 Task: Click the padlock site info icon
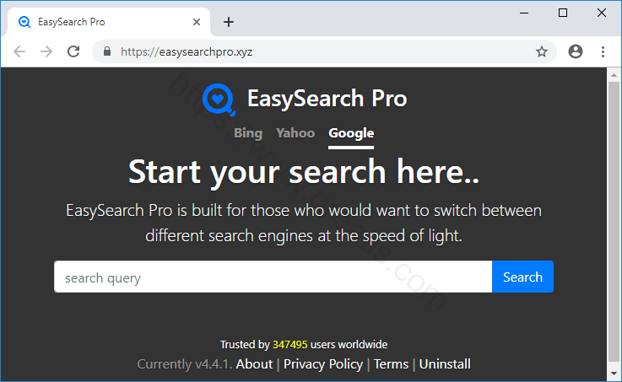click(x=106, y=51)
